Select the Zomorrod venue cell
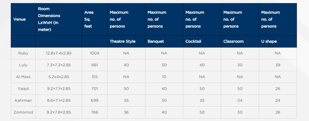The width and height of the screenshot is (309, 121). tap(23, 112)
